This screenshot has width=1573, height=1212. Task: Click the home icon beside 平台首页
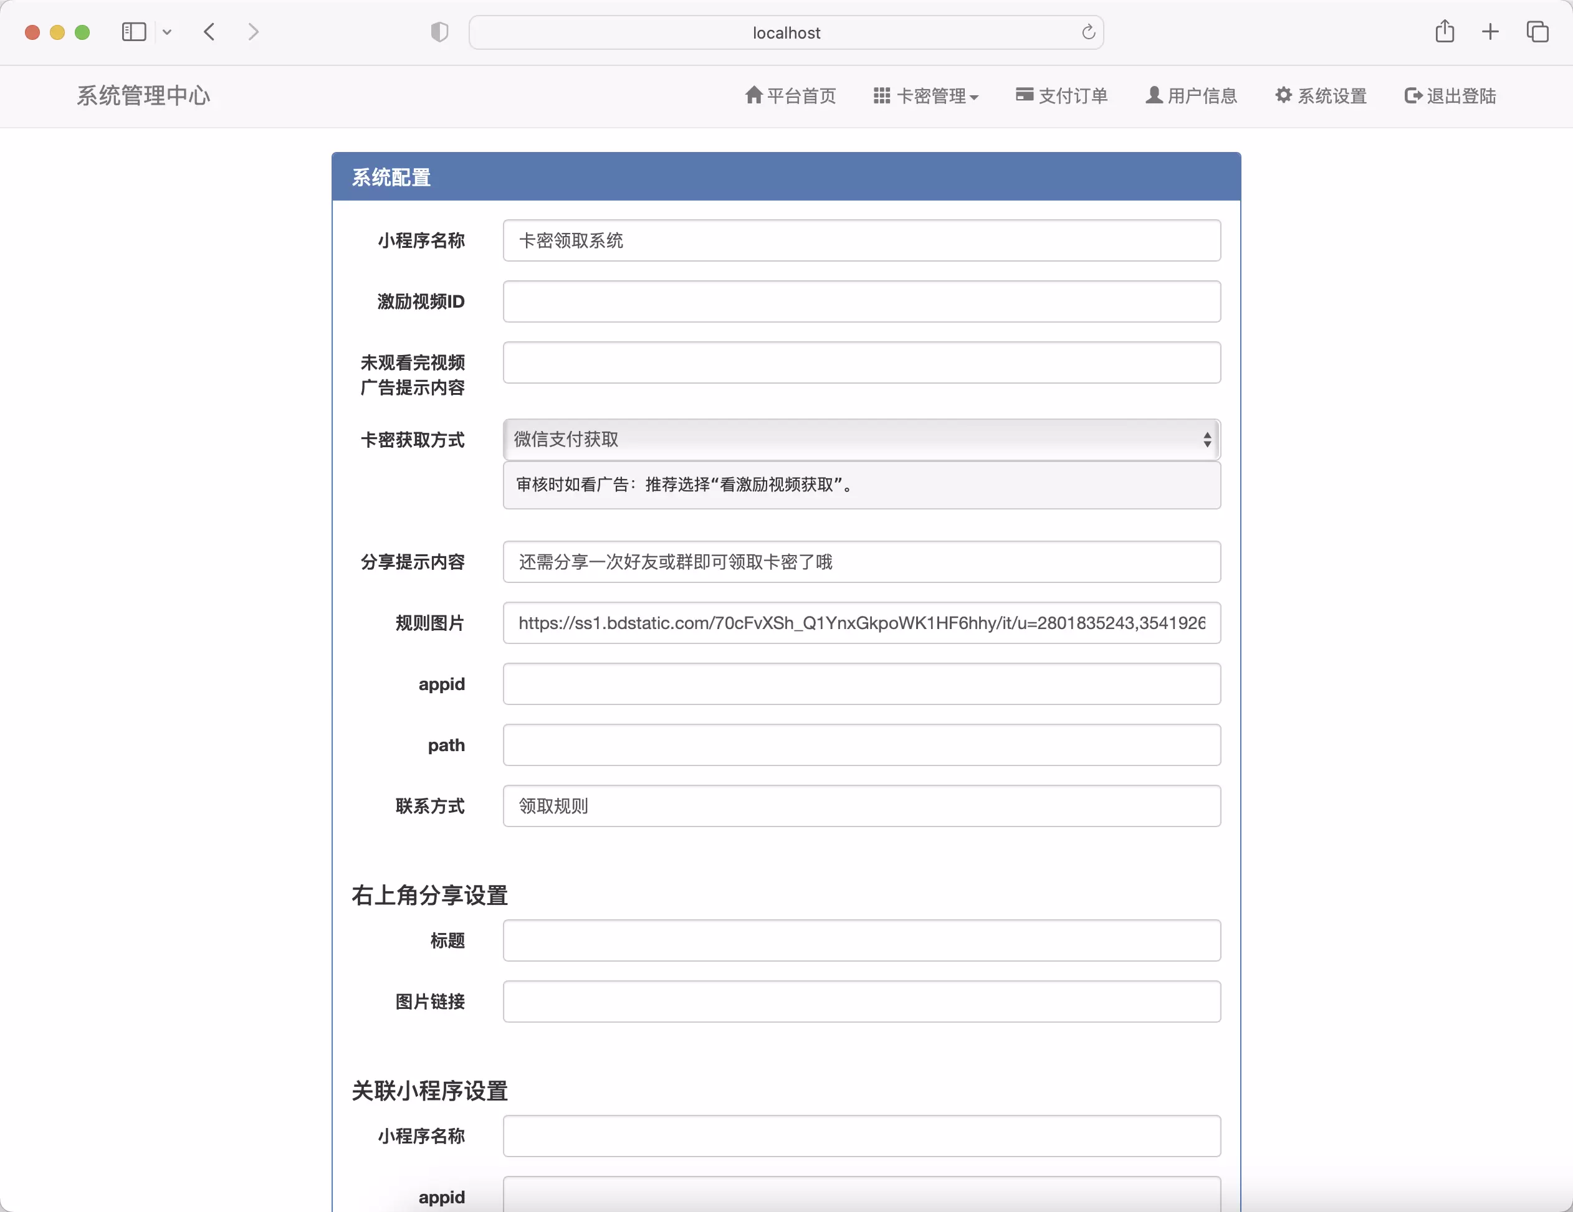point(753,95)
